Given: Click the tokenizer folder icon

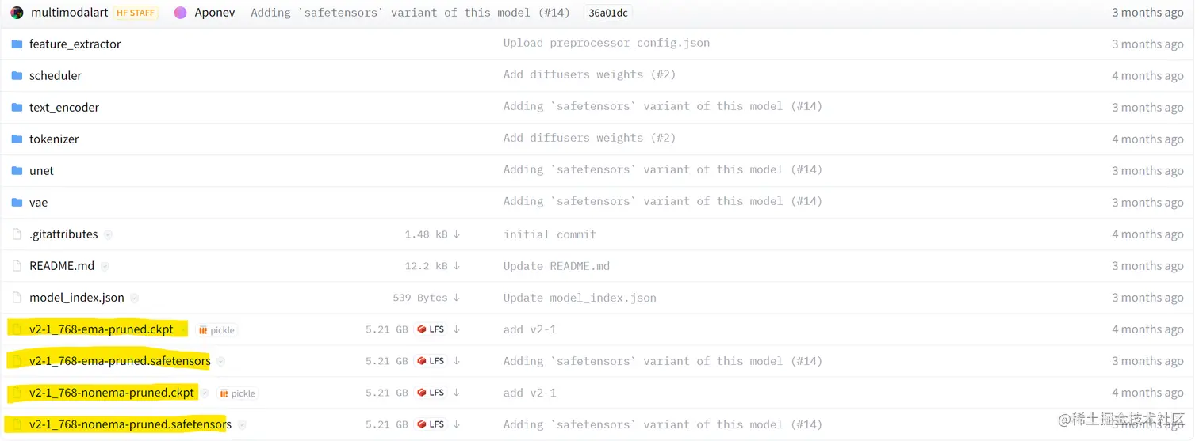Looking at the screenshot, I should pos(17,139).
